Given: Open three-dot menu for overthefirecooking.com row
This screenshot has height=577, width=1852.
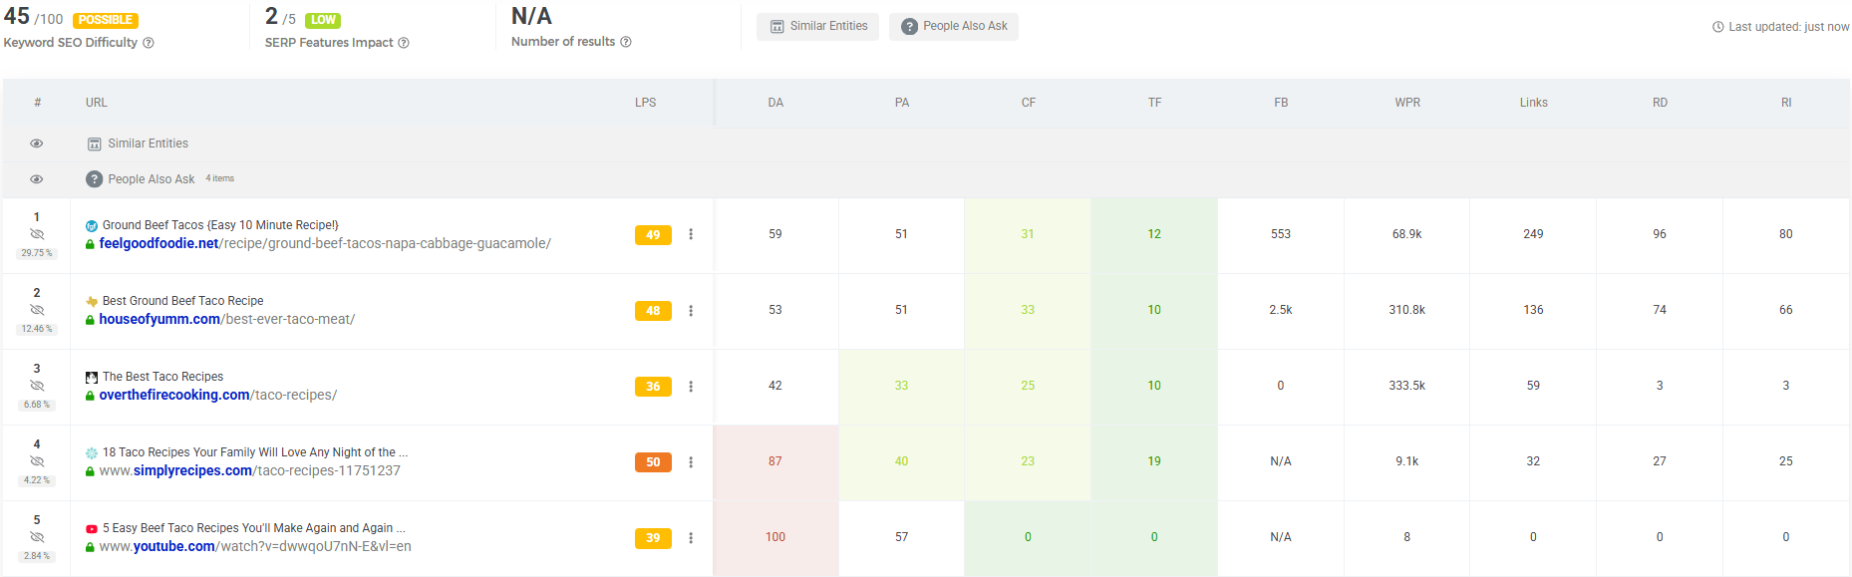Looking at the screenshot, I should pyautogui.click(x=691, y=387).
